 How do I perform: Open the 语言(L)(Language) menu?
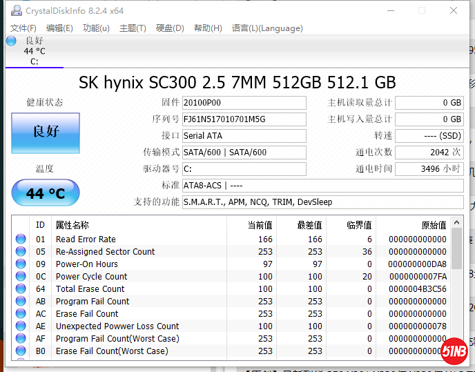pyautogui.click(x=267, y=28)
